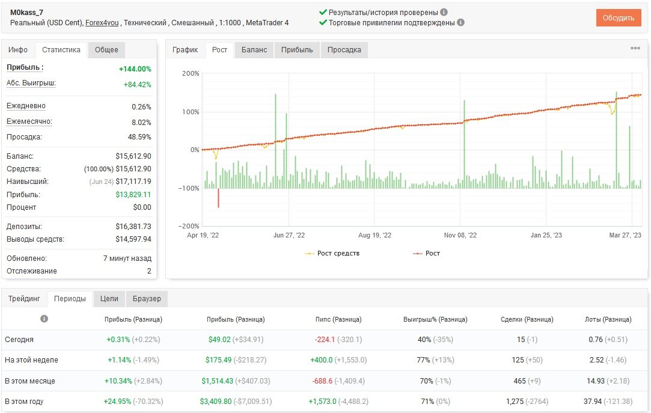Click the red negative bar in chart

coord(218,198)
